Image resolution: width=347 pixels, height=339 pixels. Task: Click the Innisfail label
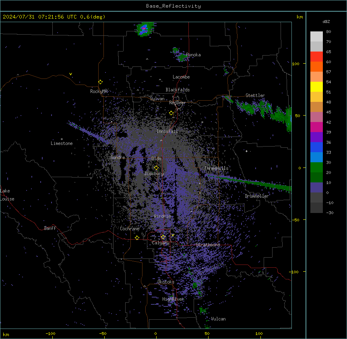click(x=167, y=131)
